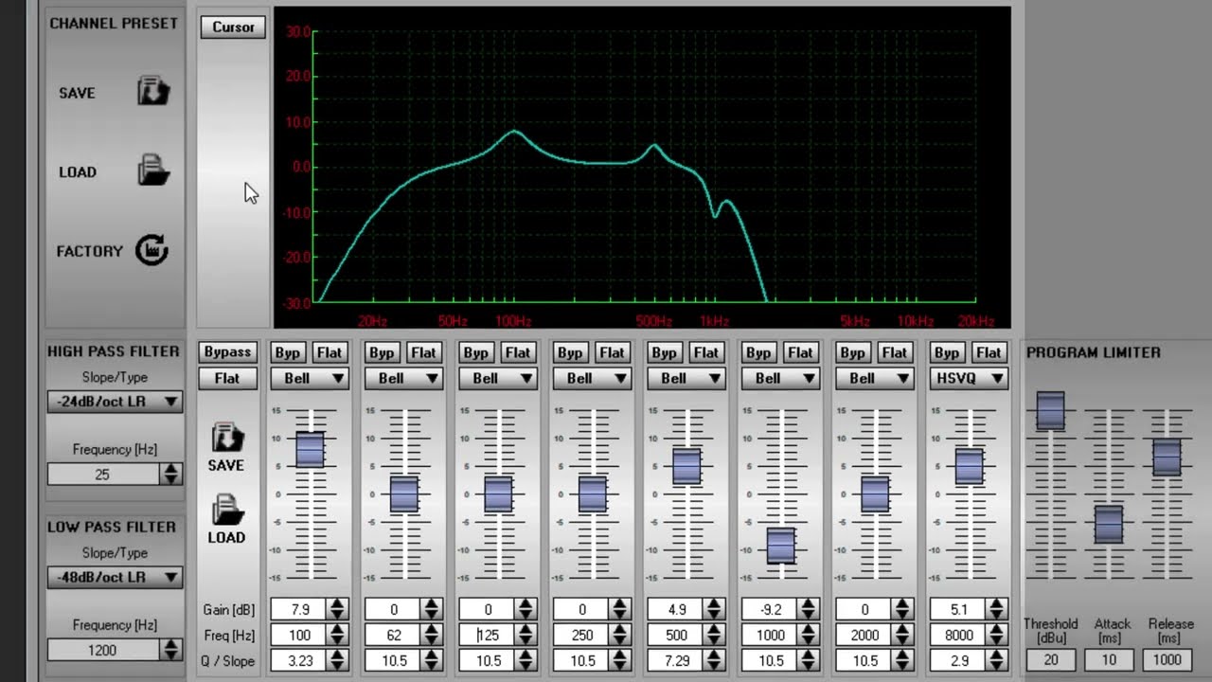The width and height of the screenshot is (1212, 682).
Task: Click the 8000 Hz HSVQ band gain fader
Action: 969,466
